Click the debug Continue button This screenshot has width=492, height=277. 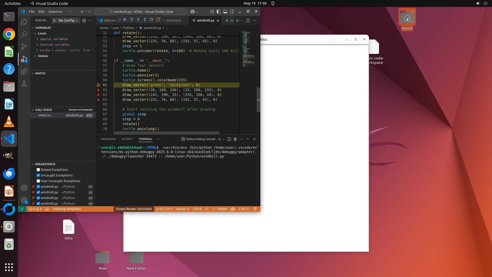click(125, 20)
